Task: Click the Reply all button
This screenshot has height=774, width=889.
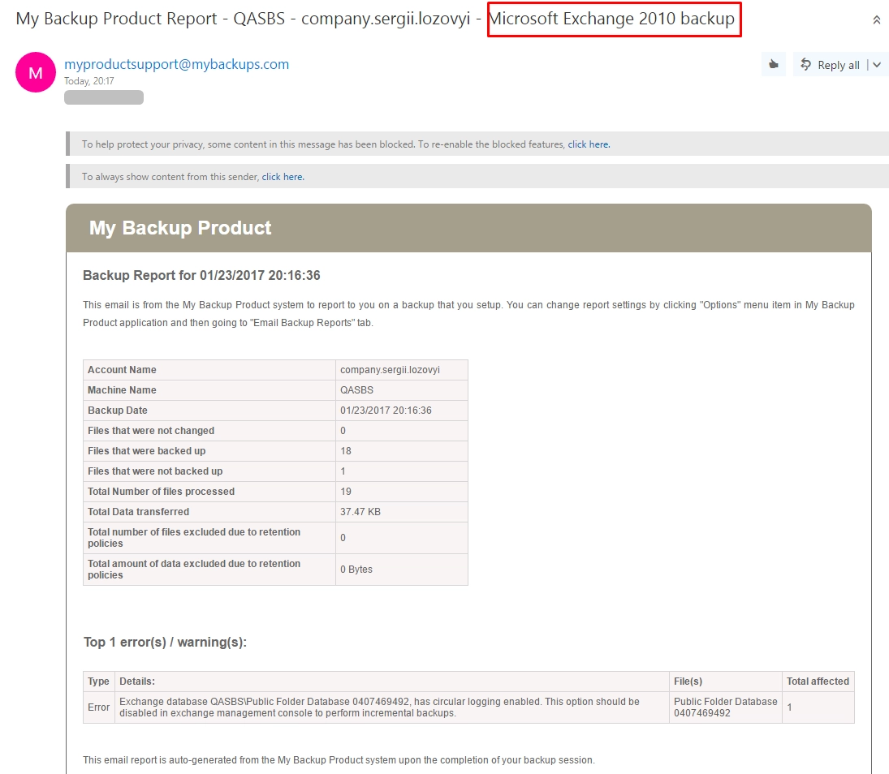Action: [x=831, y=65]
